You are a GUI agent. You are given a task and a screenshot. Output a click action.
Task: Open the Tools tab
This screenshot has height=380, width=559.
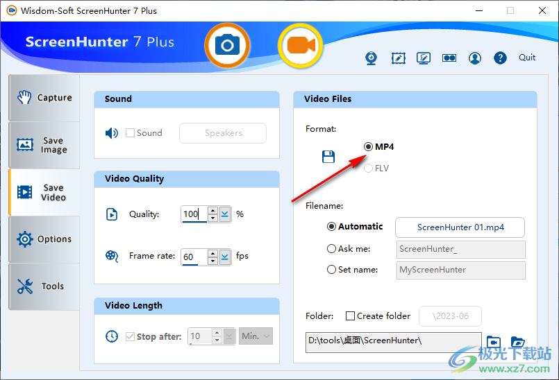pyautogui.click(x=44, y=286)
